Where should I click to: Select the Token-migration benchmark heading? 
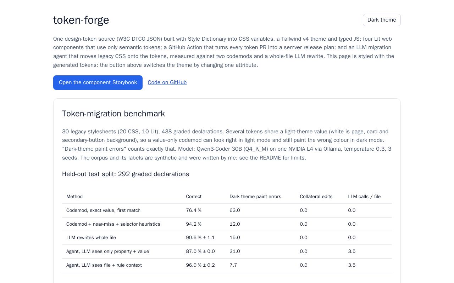pyautogui.click(x=113, y=114)
